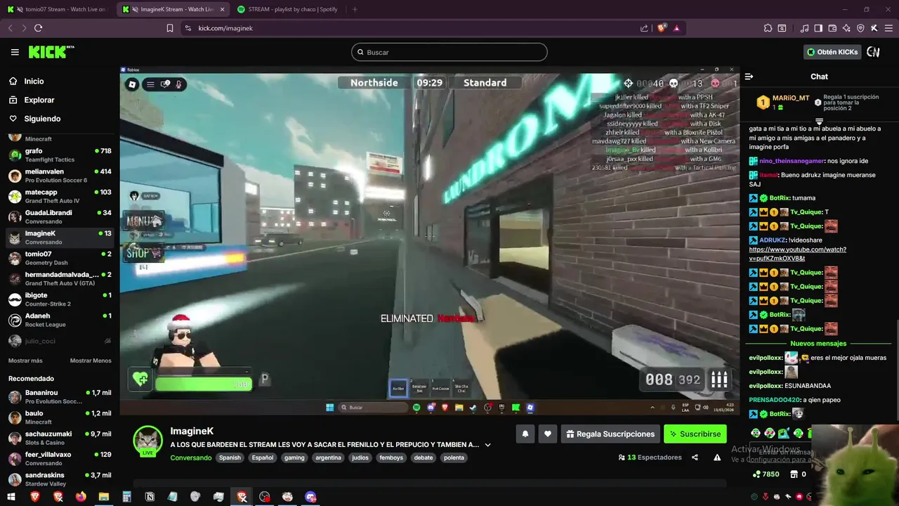
Task: Go back in browser history
Action: pyautogui.click(x=10, y=28)
